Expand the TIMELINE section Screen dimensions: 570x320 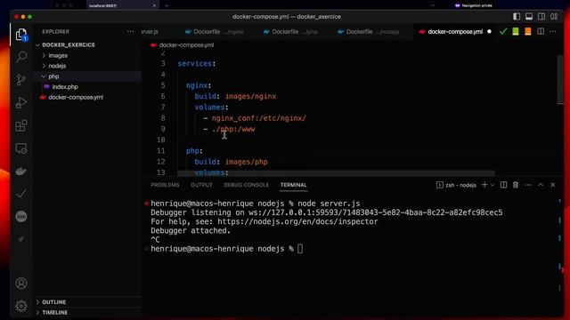click(54, 312)
